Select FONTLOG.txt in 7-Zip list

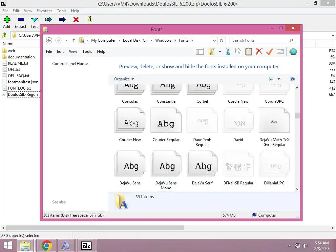click(x=17, y=88)
